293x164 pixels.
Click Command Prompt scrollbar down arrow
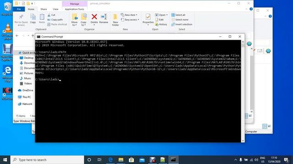tap(243, 141)
